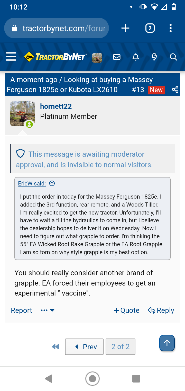Image resolution: width=185 pixels, height=391 pixels.
Task: Share post #13 via share icon
Action: (x=175, y=90)
